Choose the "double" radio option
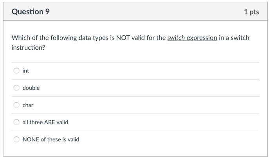This screenshot has width=274, height=161. point(16,88)
